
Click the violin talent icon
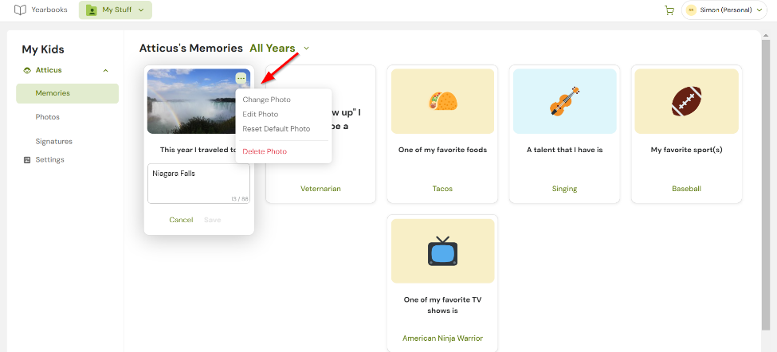[x=564, y=101]
